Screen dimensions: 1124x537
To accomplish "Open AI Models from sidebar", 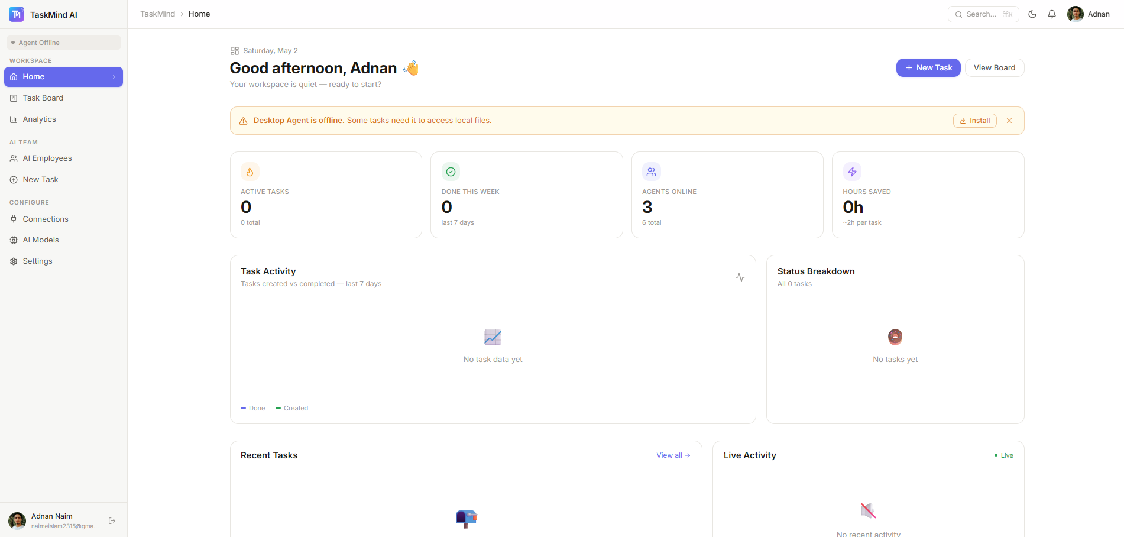I will pyautogui.click(x=63, y=240).
